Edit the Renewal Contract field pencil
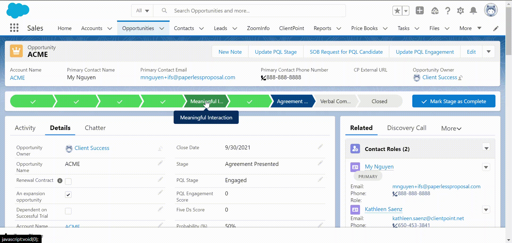 160,179
